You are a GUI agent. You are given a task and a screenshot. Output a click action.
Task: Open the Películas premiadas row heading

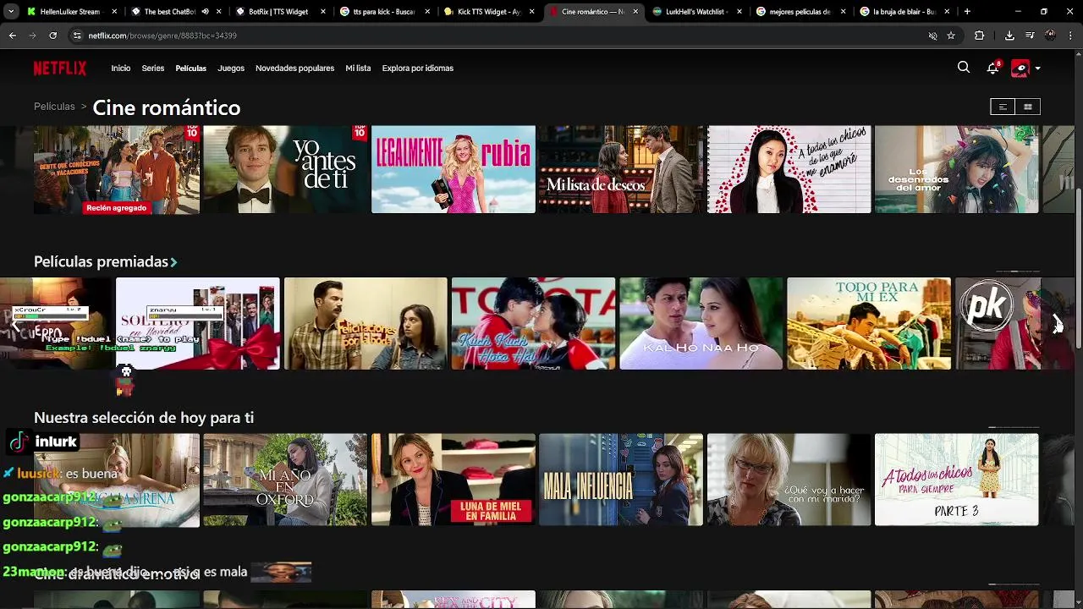point(101,262)
